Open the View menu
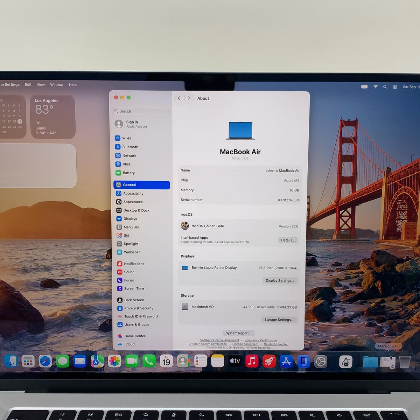 pos(41,85)
